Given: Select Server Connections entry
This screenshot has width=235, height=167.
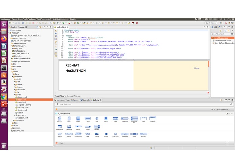Looking at the screenshot, I should coord(222,41).
